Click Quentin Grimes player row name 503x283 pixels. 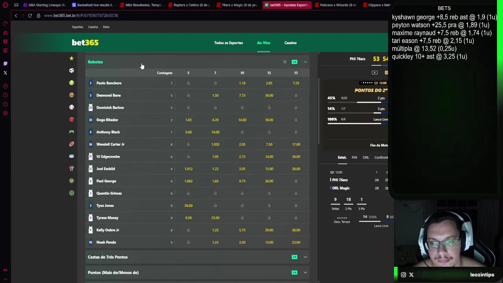[109, 193]
